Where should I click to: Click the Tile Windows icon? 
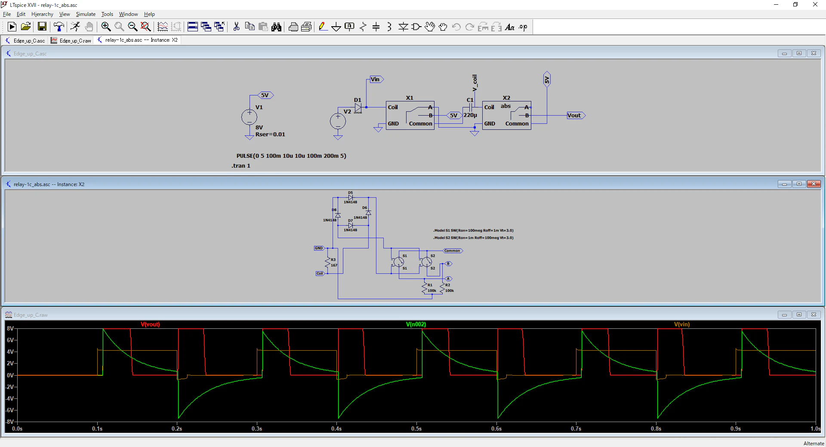coord(193,27)
